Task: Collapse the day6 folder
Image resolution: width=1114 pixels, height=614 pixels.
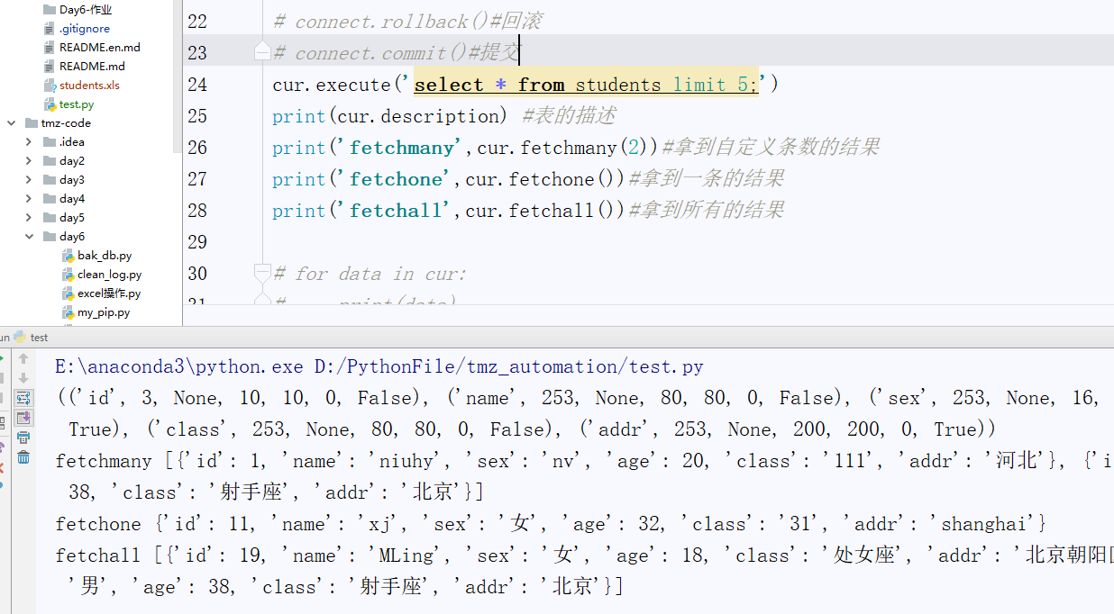Action: (29, 237)
